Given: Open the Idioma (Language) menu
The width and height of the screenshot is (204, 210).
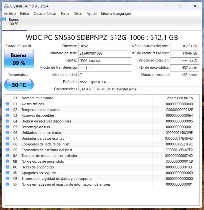Looking at the screenshot, I should pyautogui.click(x=116, y=13).
